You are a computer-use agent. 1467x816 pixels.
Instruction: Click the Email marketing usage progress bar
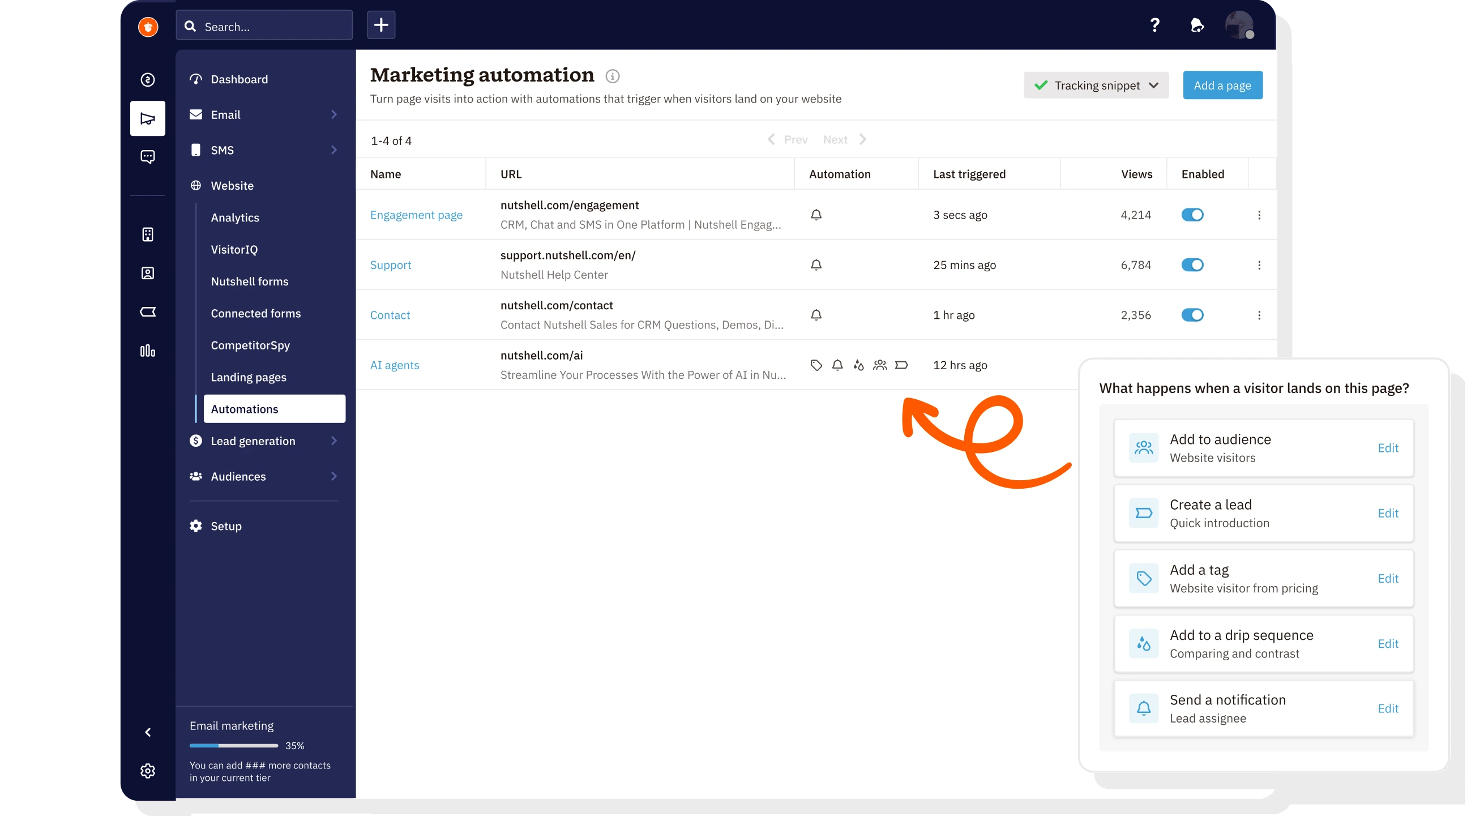pos(233,745)
